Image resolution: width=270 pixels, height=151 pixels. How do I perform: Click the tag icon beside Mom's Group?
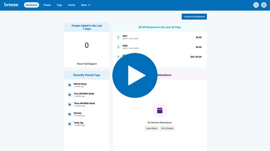(70, 85)
